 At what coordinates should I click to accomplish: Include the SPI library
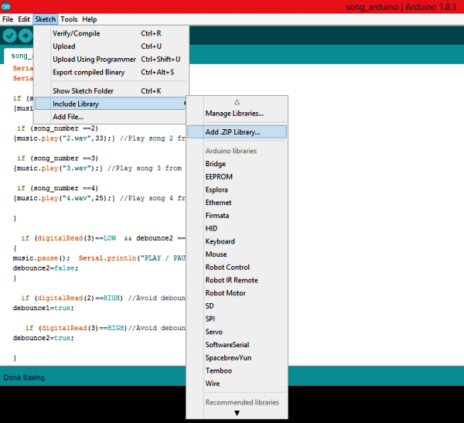pos(237,319)
